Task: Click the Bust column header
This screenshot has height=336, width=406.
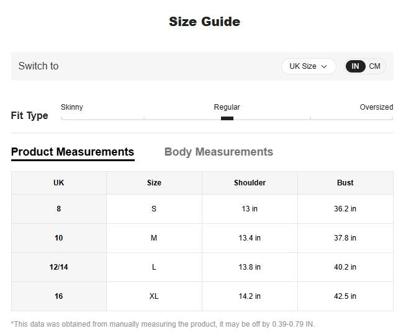Action: (345, 183)
